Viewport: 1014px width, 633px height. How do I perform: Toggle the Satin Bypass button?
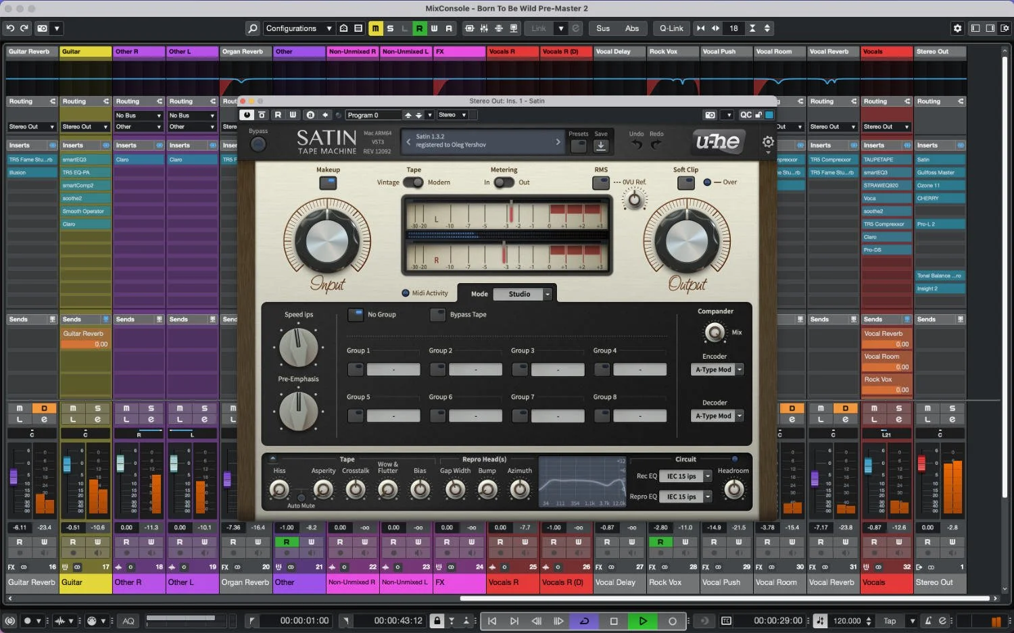(258, 144)
